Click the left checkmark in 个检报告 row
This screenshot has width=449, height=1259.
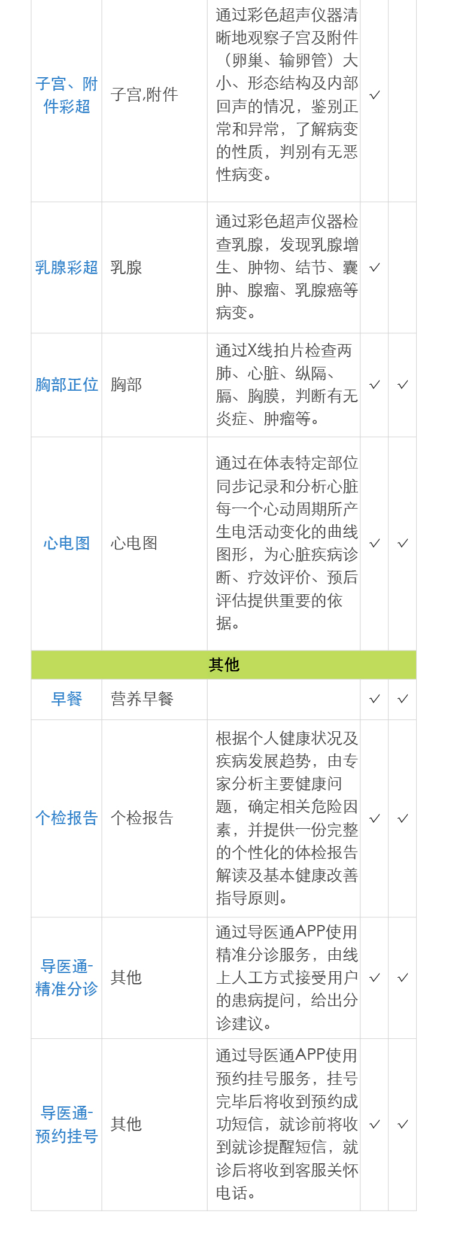(375, 818)
